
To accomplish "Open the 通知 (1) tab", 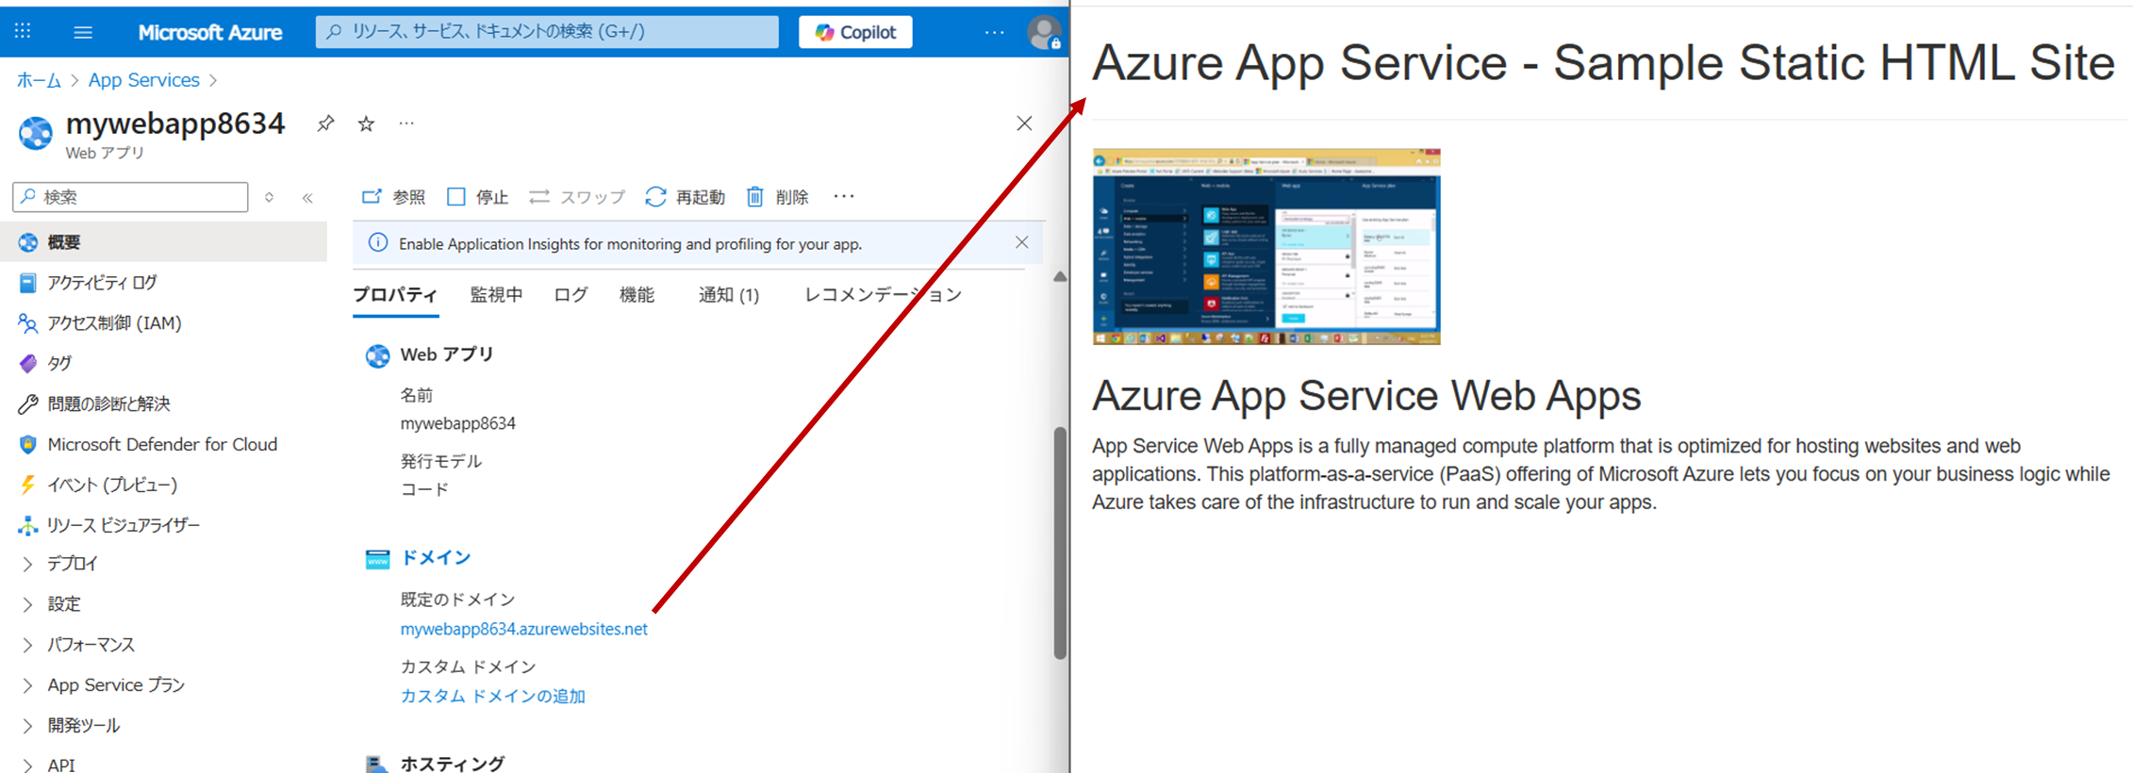I will (728, 295).
